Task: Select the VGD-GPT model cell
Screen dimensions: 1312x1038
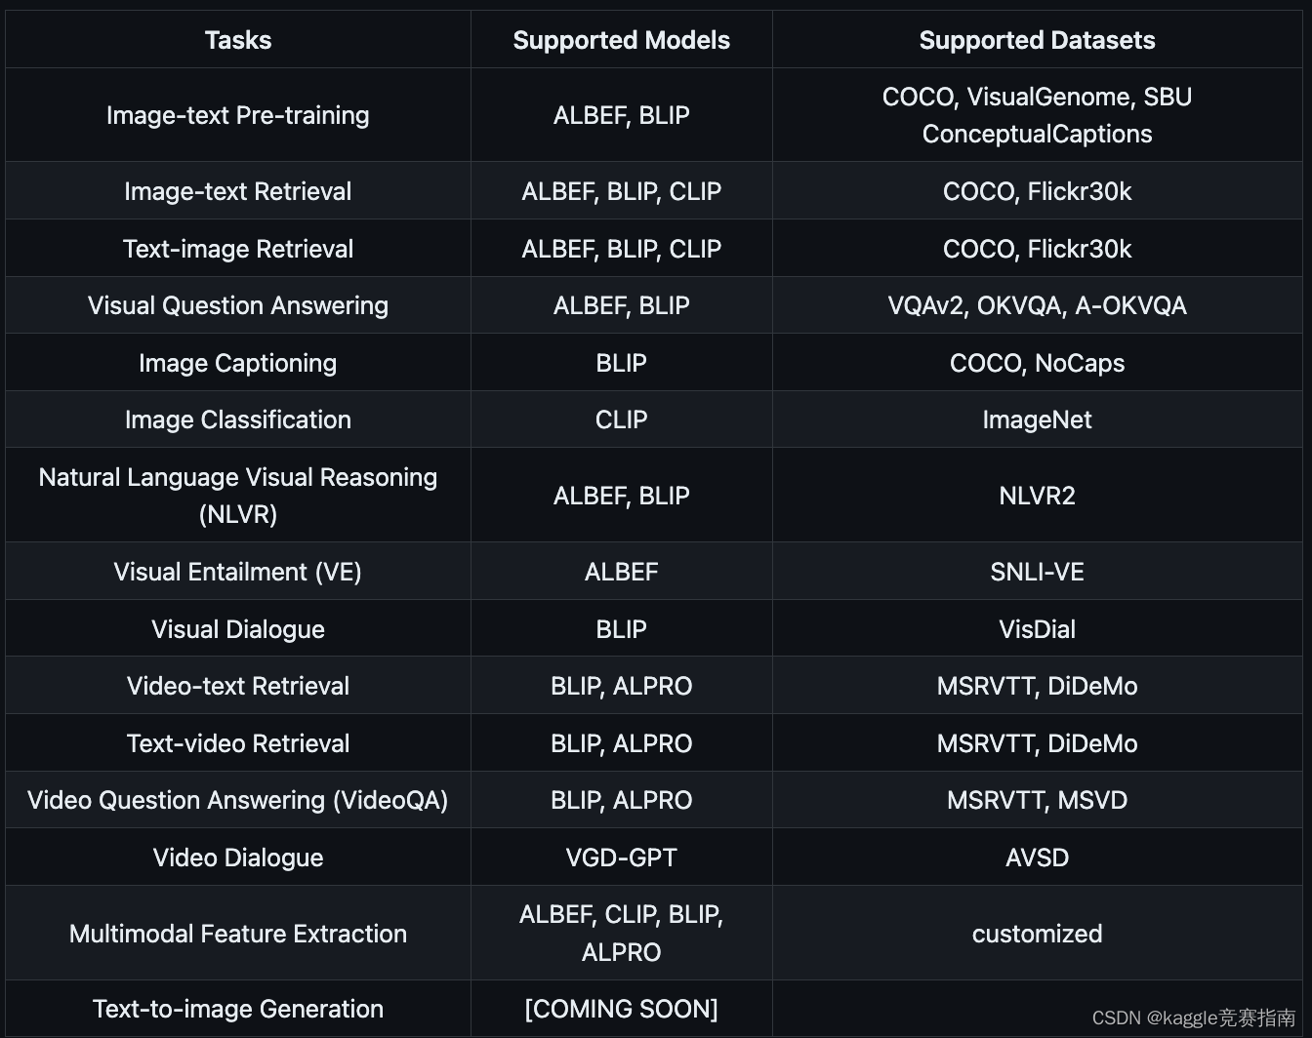Action: pos(621,858)
